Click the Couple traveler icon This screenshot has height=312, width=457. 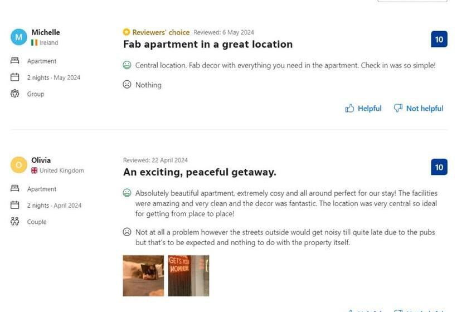(15, 222)
